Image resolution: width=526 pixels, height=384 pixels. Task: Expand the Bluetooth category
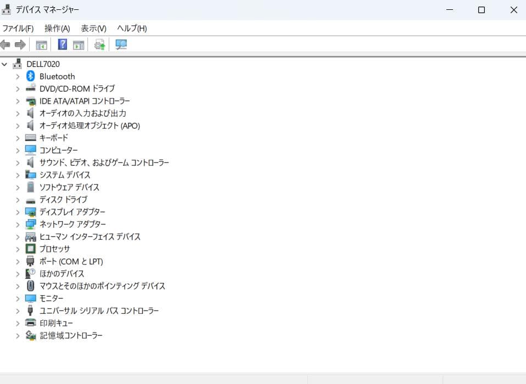point(17,76)
